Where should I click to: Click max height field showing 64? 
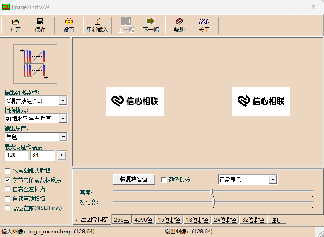click(43, 155)
